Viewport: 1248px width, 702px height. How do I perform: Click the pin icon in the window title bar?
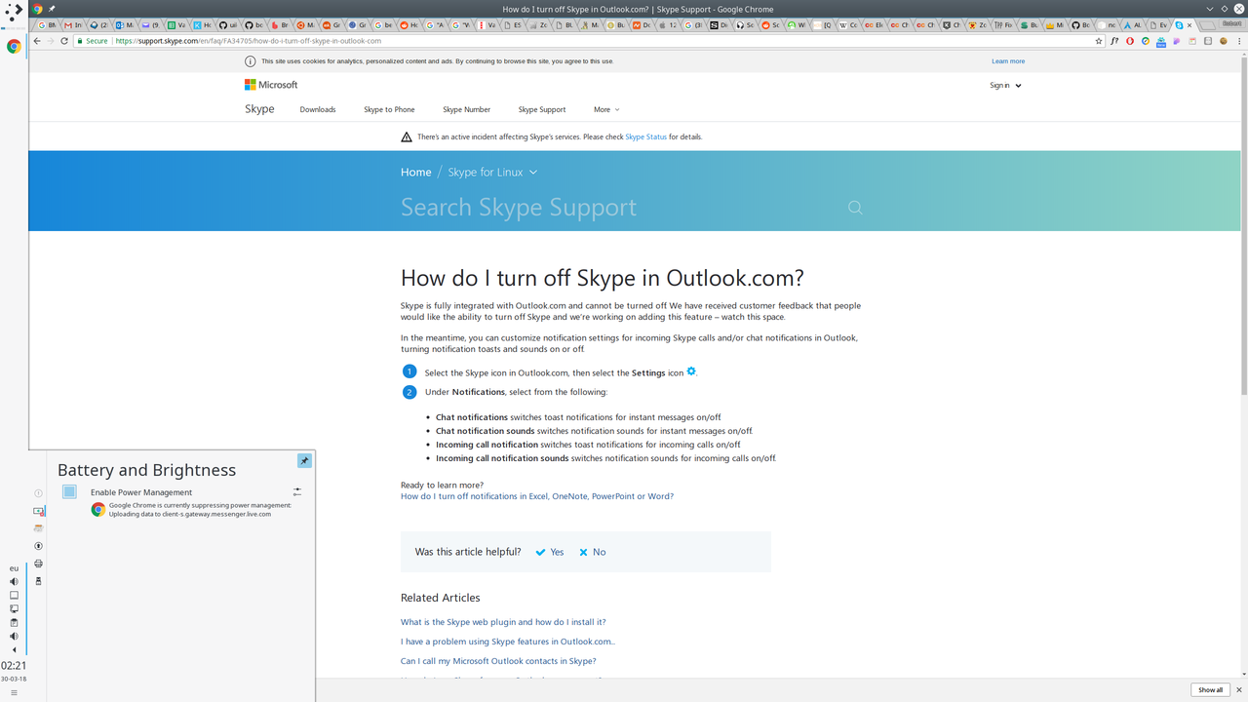pos(52,8)
